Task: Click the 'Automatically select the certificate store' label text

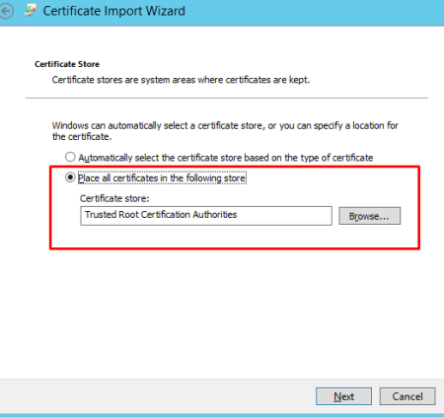Action: point(226,158)
